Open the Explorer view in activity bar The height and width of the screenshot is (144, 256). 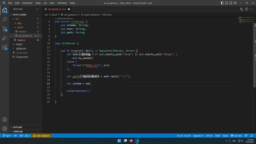[x=4, y=10]
